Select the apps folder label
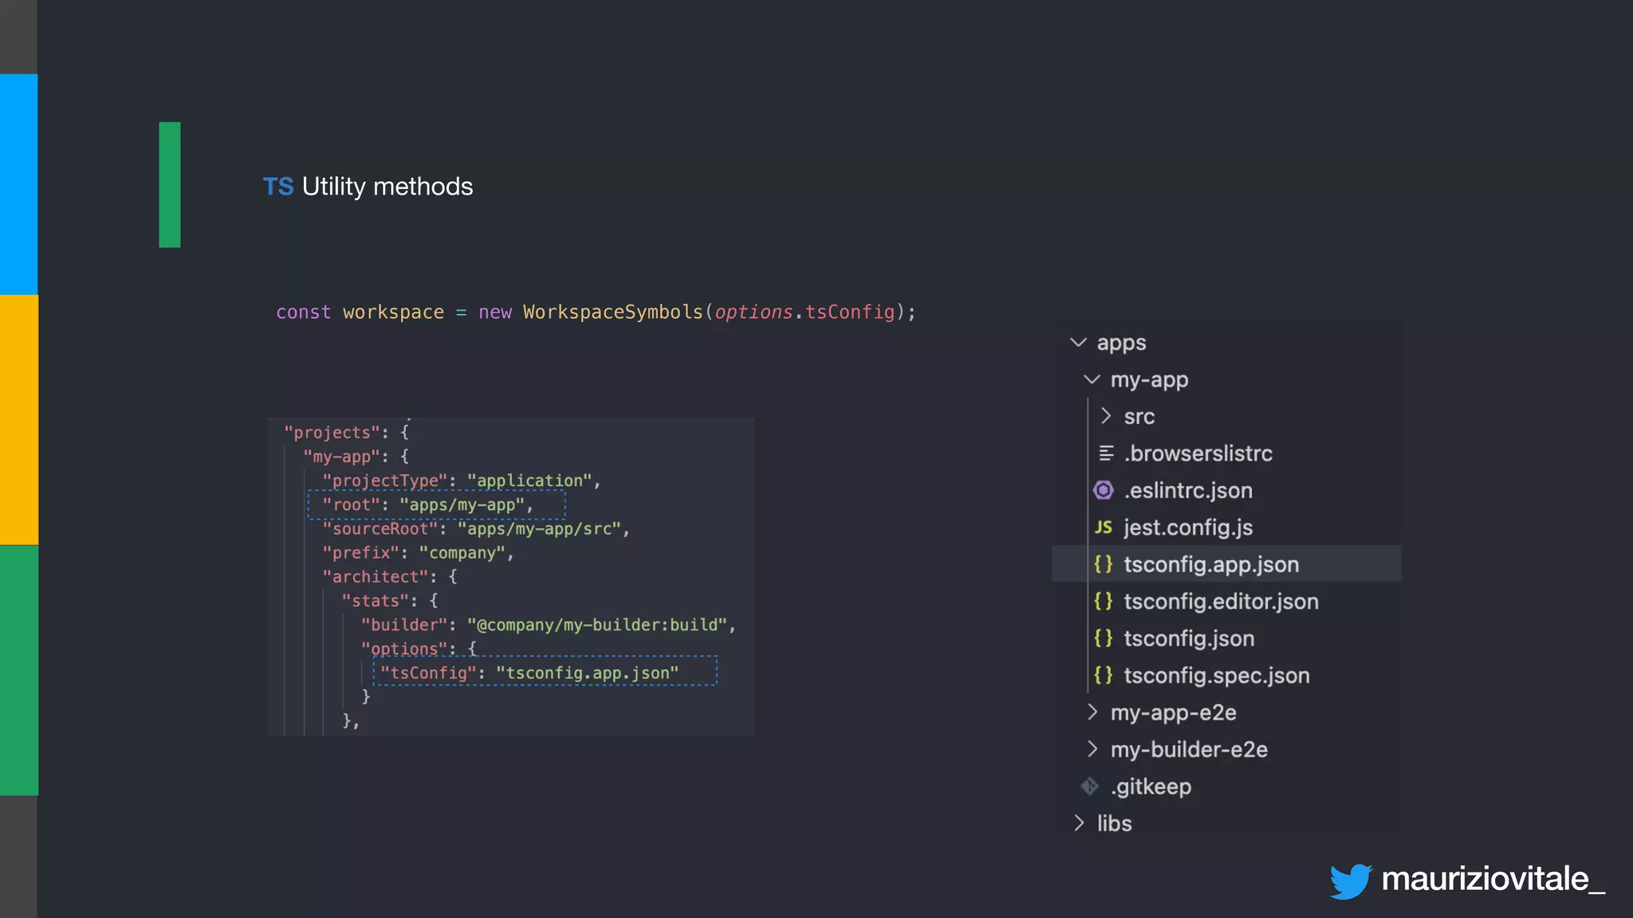Viewport: 1633px width, 918px height. 1121,343
